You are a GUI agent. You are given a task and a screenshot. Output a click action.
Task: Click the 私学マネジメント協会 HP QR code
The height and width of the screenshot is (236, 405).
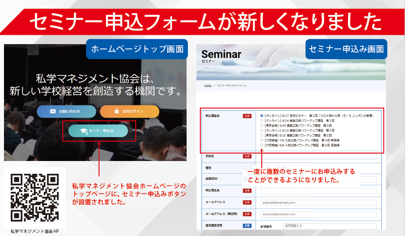pos(35,197)
